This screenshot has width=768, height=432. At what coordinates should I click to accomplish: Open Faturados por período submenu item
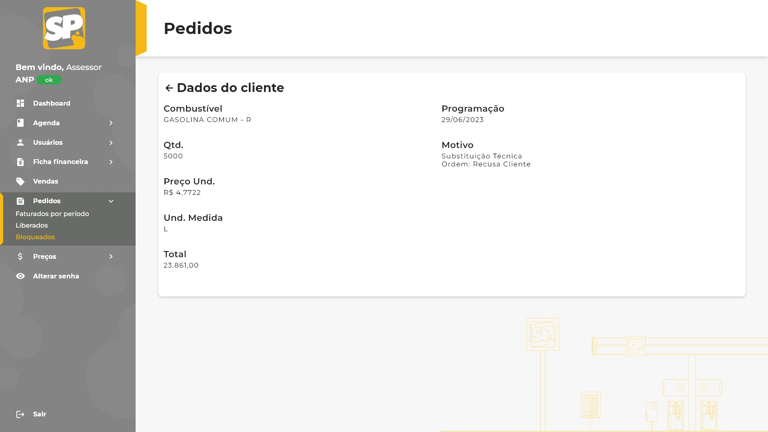pos(52,214)
